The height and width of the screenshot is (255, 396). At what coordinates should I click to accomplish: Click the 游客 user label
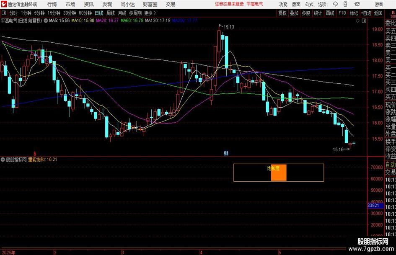click(x=379, y=4)
